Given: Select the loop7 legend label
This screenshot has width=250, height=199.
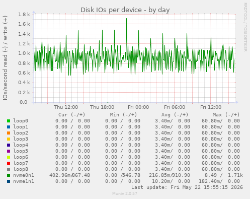Looking at the screenshot, I should point(21,163).
